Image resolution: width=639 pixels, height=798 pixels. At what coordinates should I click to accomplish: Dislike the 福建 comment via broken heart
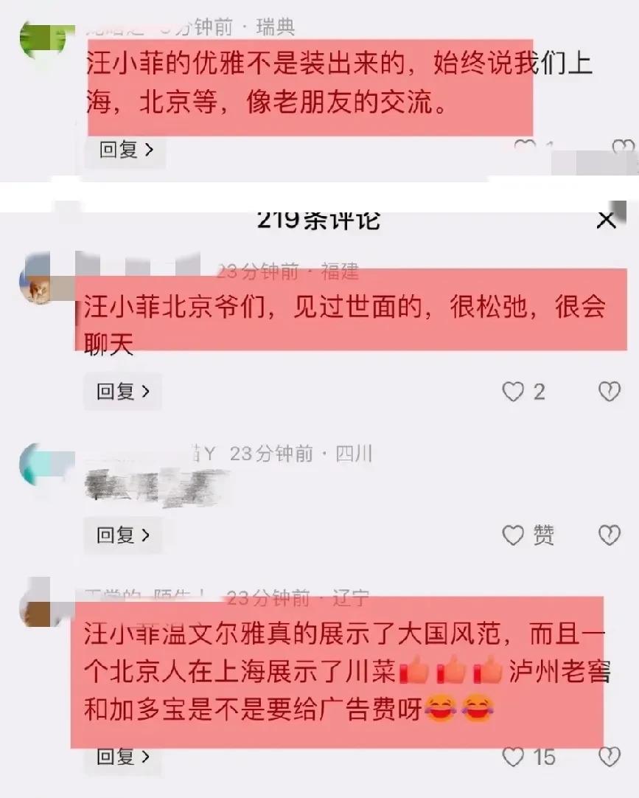click(610, 392)
